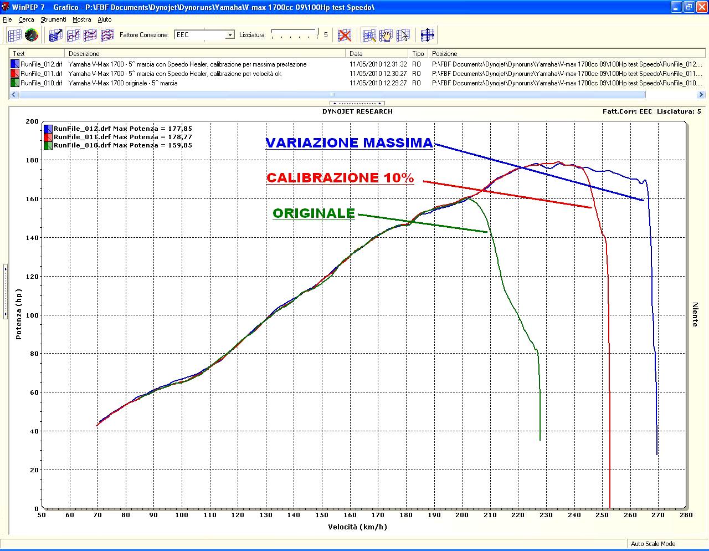Select the two-curve graph layout icon
The width and height of the screenshot is (709, 551).
click(x=90, y=35)
